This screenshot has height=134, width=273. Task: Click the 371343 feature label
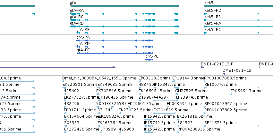point(105,110)
